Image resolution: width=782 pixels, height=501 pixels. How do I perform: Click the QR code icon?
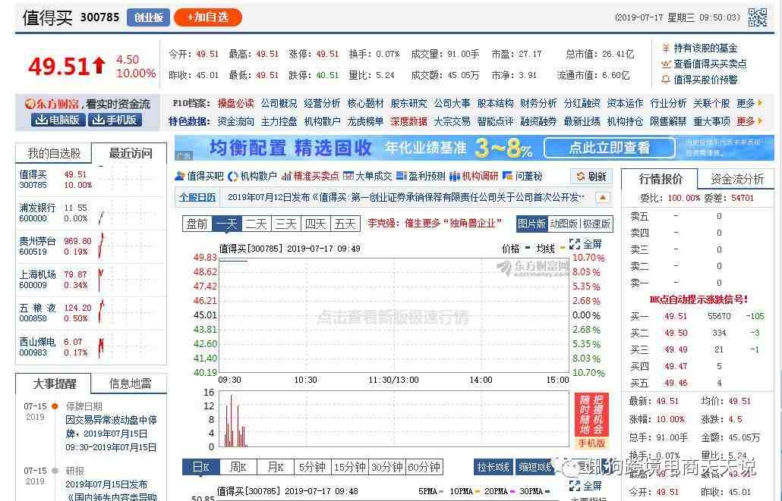point(757,17)
